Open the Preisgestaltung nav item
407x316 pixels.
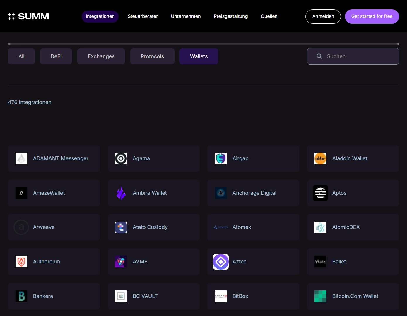pyautogui.click(x=231, y=16)
